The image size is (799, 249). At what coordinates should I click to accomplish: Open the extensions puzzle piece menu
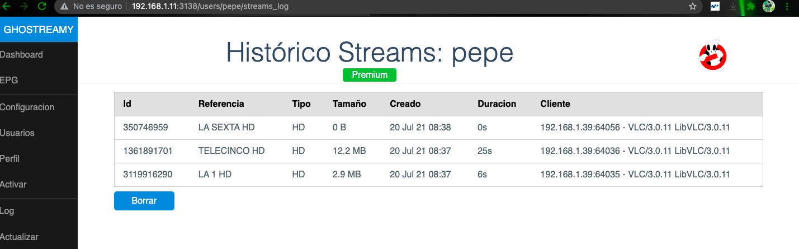751,7
